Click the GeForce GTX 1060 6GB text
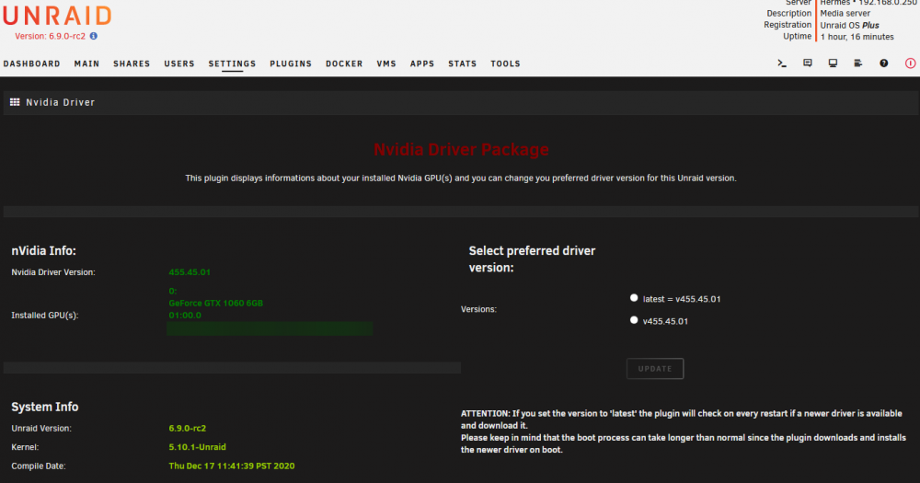 pos(216,303)
